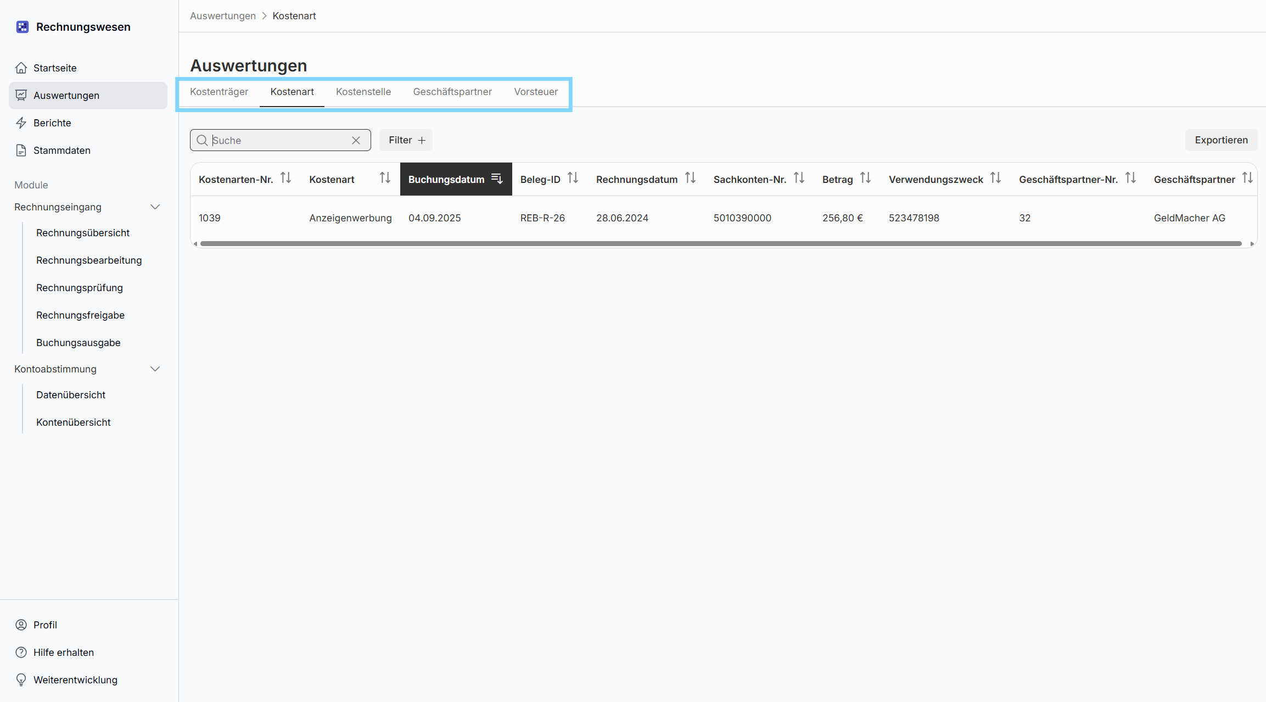Go to Auswertungen breadcrumb link
Viewport: 1266px width, 702px height.
pos(222,16)
